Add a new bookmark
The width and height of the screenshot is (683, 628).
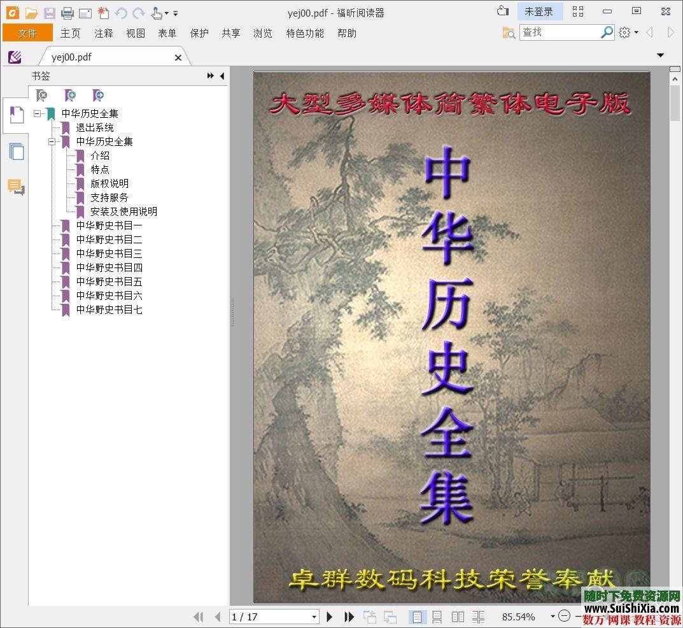click(70, 95)
